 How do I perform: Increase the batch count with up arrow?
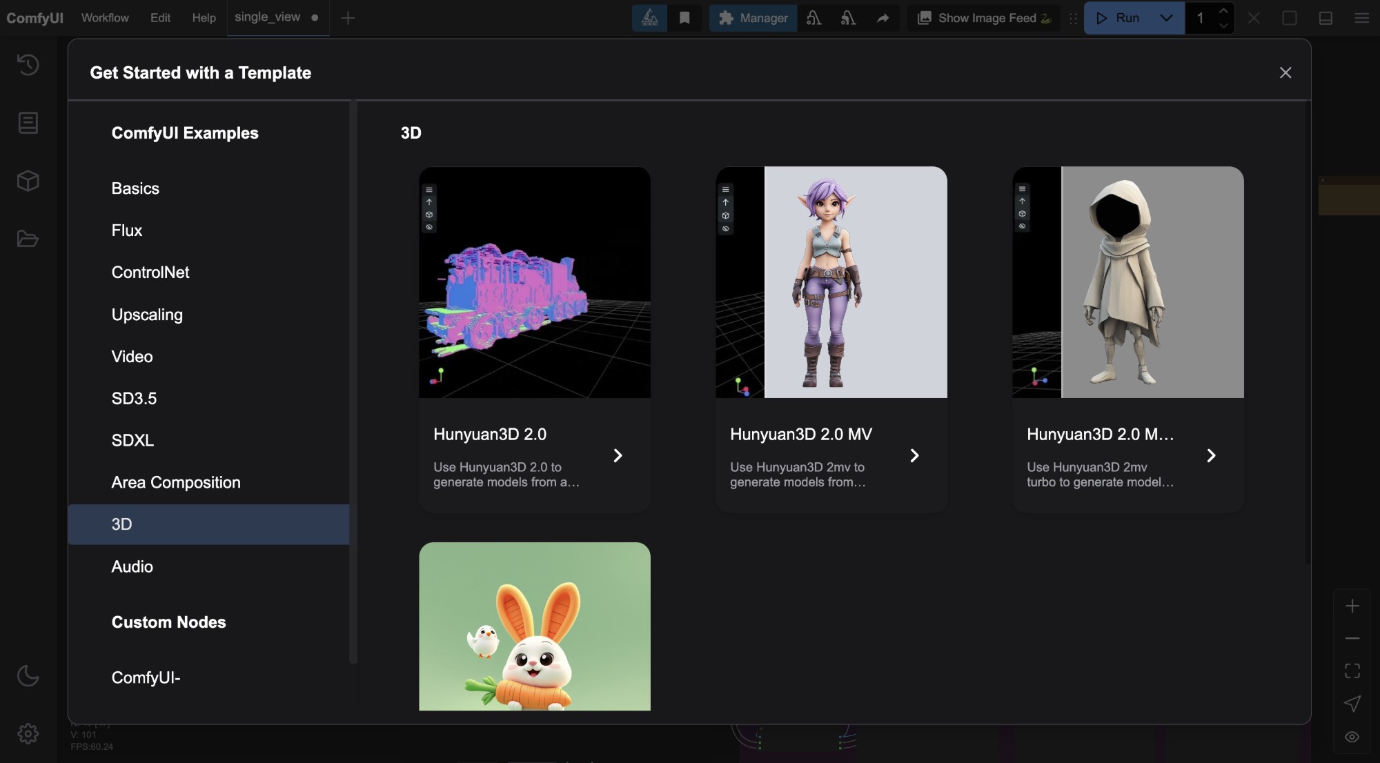[x=1223, y=10]
